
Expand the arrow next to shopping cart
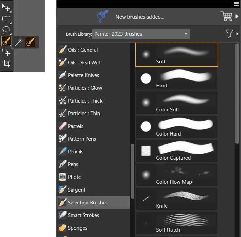click(237, 16)
